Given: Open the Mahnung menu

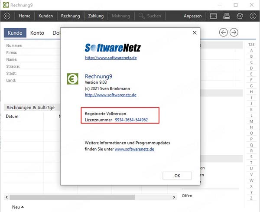Looking at the screenshot, I should tap(121, 16).
